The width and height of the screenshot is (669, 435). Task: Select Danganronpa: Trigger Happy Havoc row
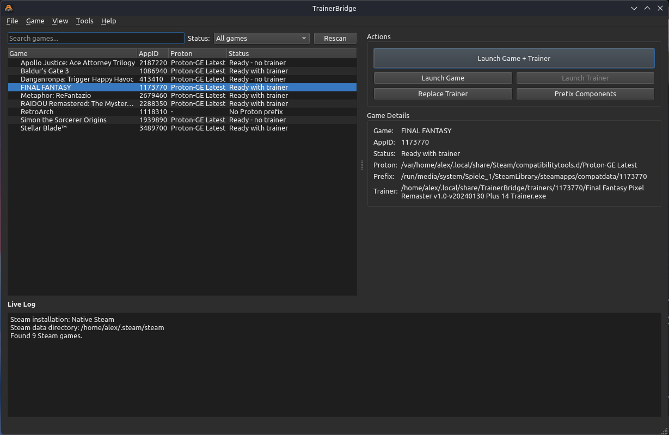click(x=182, y=79)
